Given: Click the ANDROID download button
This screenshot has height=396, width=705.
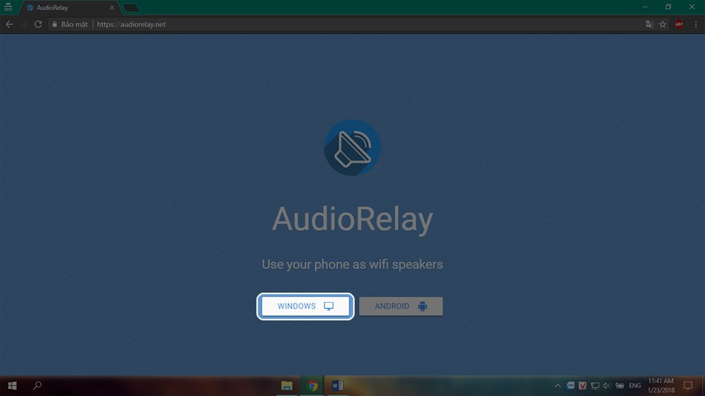Looking at the screenshot, I should pos(401,307).
